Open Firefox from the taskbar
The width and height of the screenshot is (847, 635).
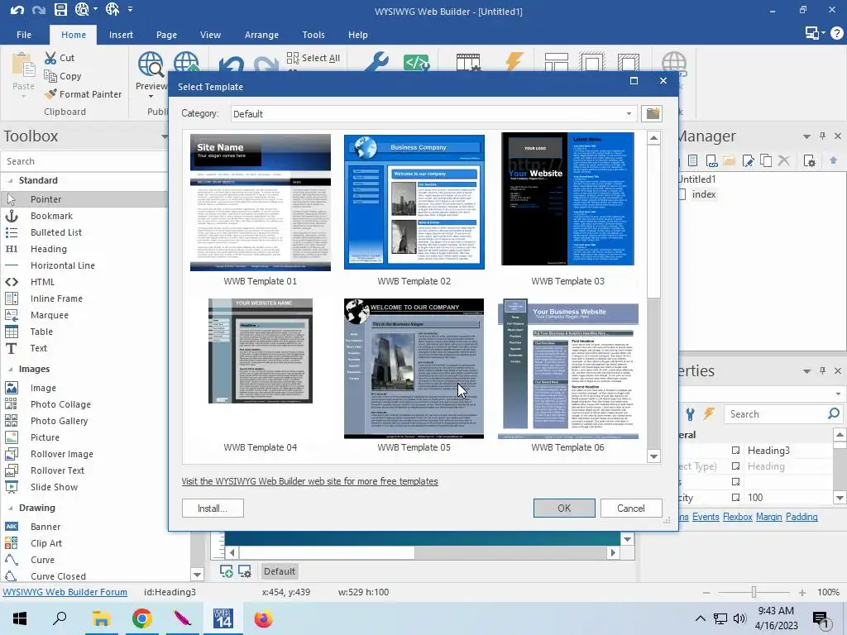pos(264,618)
